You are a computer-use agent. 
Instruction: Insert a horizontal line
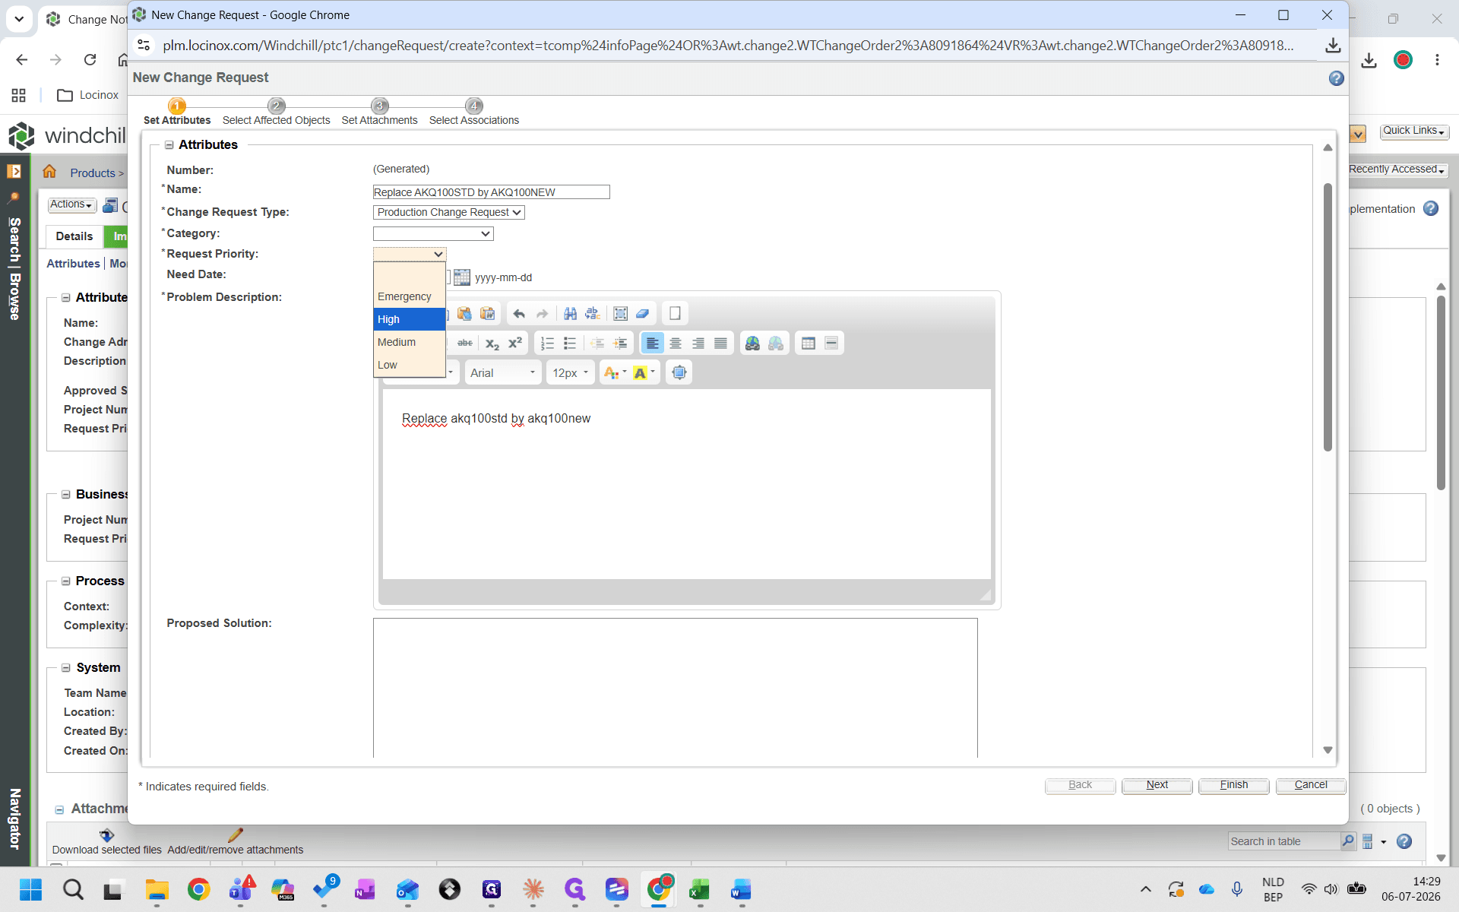[831, 344]
